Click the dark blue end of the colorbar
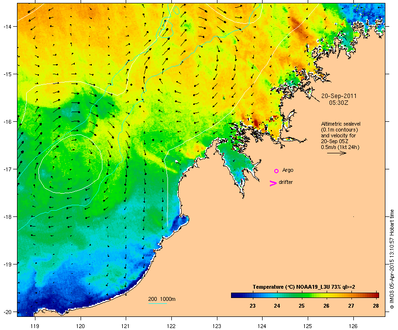Image resolution: width=398 pixels, height=330 pixels. (x=234, y=295)
